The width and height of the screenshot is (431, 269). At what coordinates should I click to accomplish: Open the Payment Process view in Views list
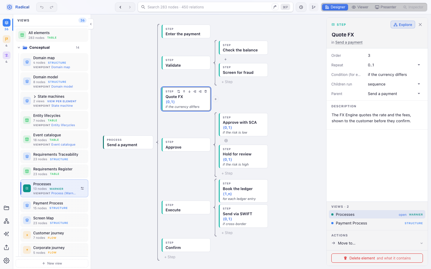(x=377, y=223)
